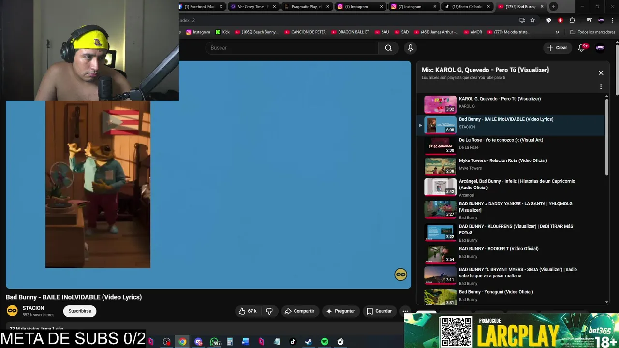Close the Ver Crazy Time tab
Screen dimensions: 619x348
275,7
